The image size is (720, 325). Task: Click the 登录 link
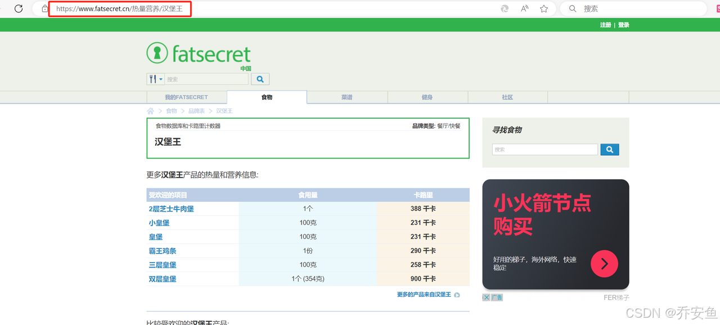coord(624,25)
